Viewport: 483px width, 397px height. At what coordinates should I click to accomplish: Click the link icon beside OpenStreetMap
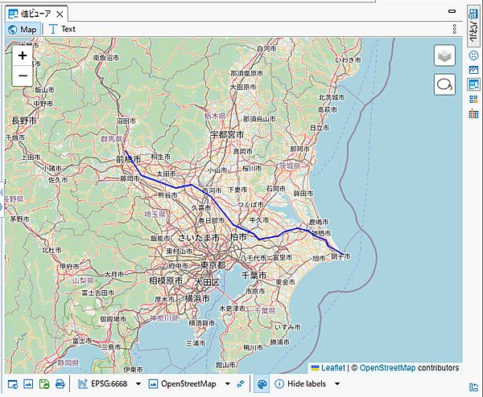pos(241,384)
